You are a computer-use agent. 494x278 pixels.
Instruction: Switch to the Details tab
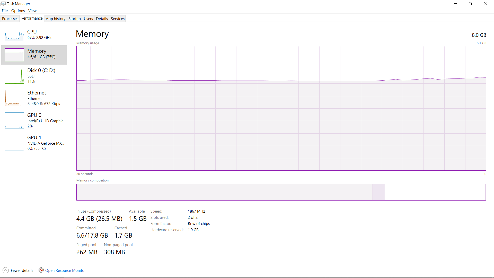[x=102, y=19]
